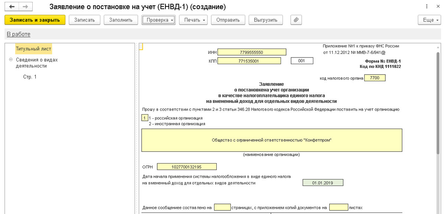
Task: Click the Записать и закрыть button
Action: click(35, 20)
